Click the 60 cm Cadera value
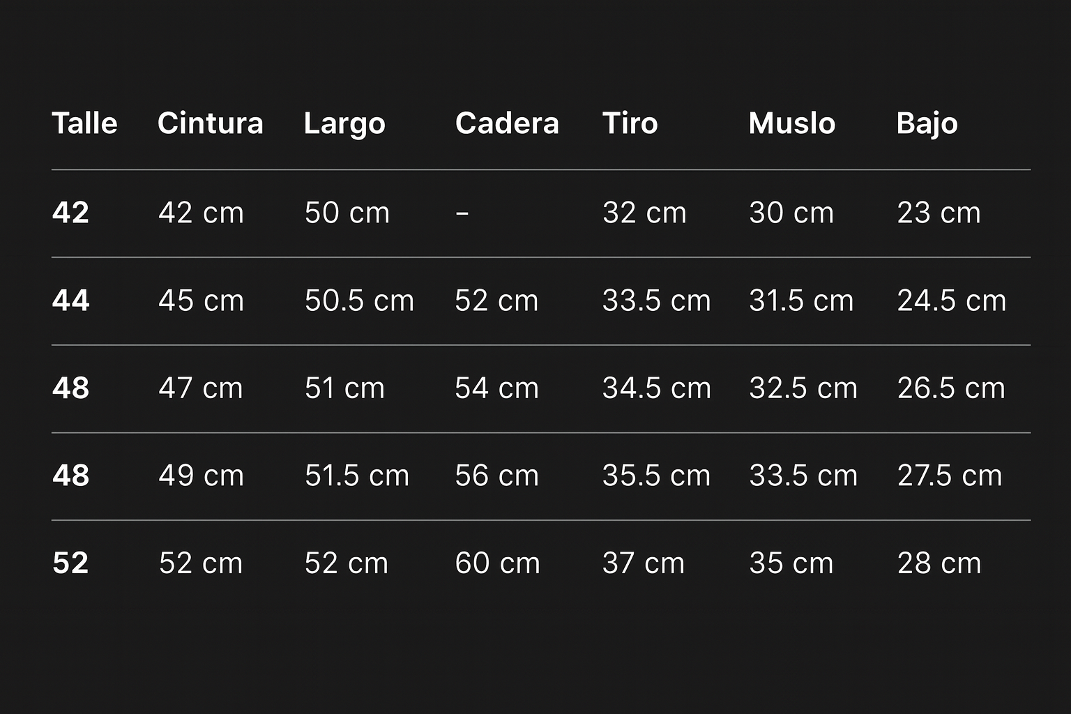The width and height of the screenshot is (1071, 714). click(x=497, y=563)
